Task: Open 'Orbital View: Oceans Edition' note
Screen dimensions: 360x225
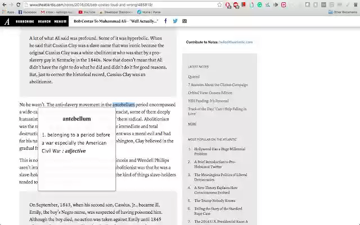Action: click(210, 93)
